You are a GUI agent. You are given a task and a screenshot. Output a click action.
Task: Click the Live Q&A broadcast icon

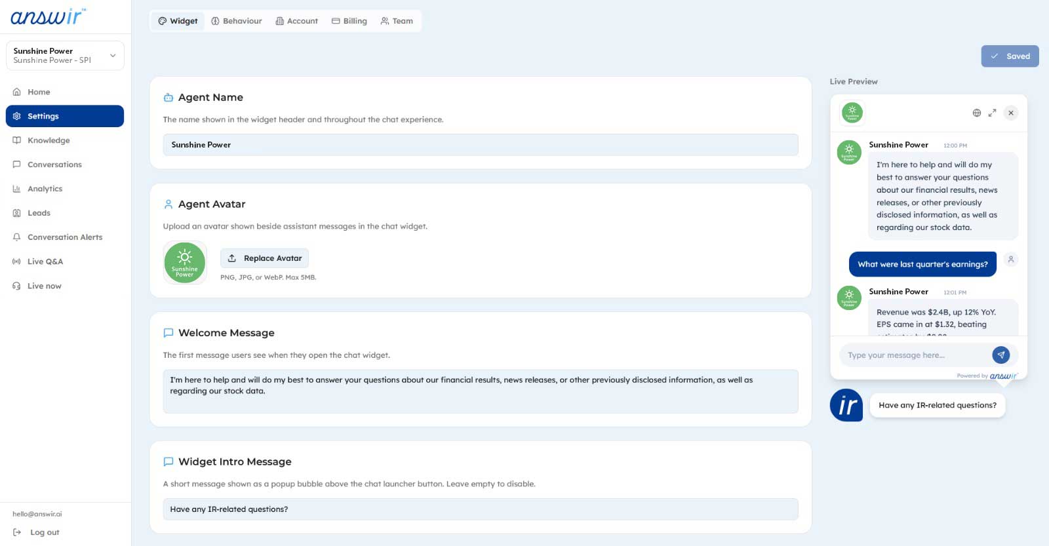[17, 262]
